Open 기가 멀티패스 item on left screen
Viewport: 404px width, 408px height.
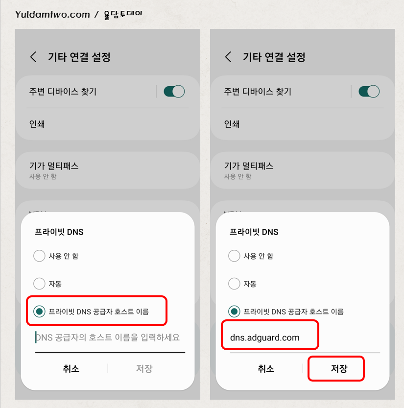(x=108, y=170)
